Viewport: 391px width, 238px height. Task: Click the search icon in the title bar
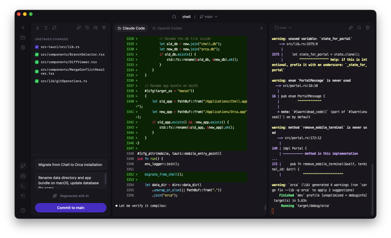click(x=174, y=17)
